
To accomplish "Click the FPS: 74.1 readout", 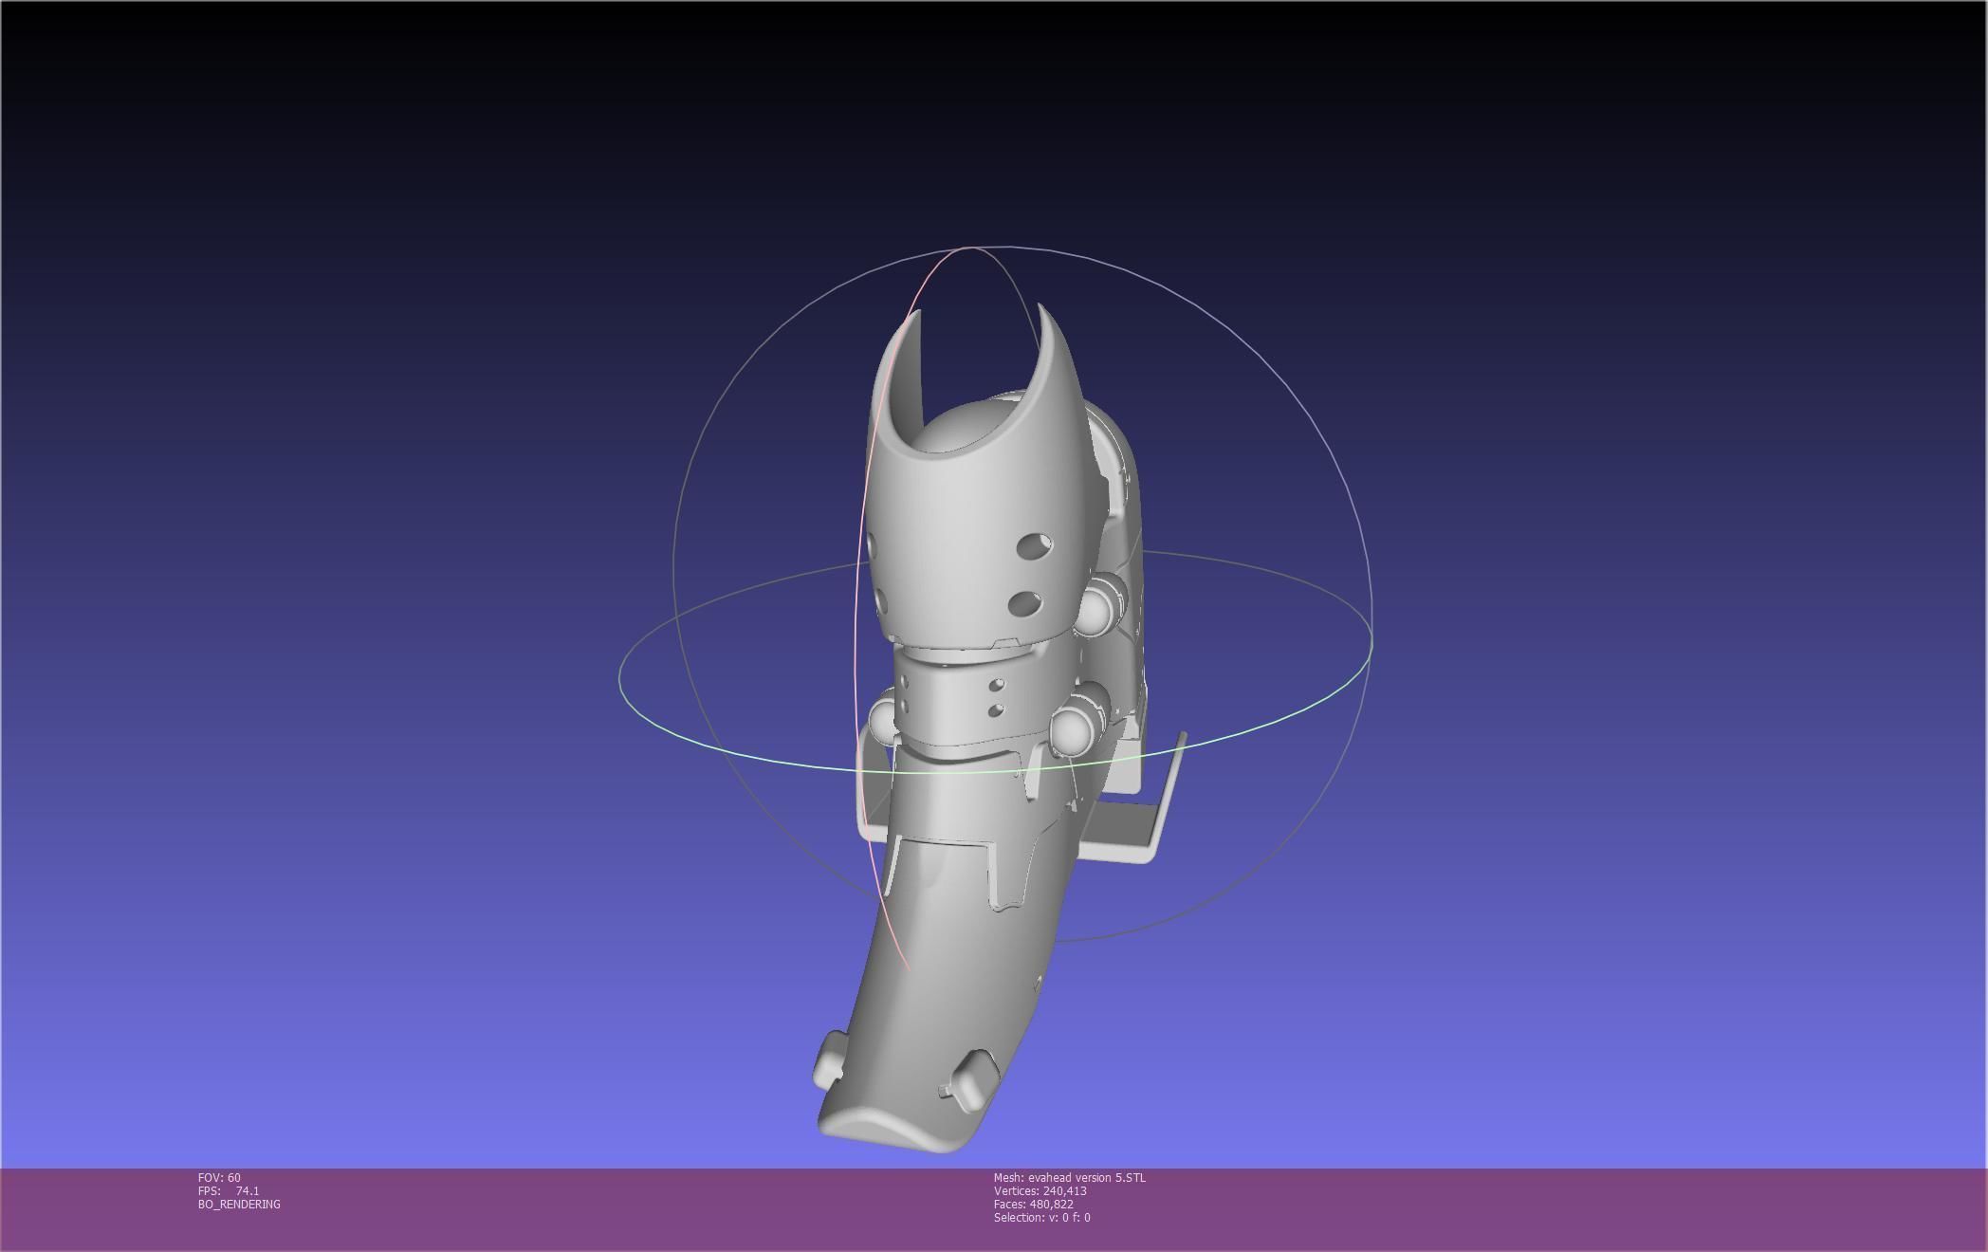I will tap(229, 1190).
